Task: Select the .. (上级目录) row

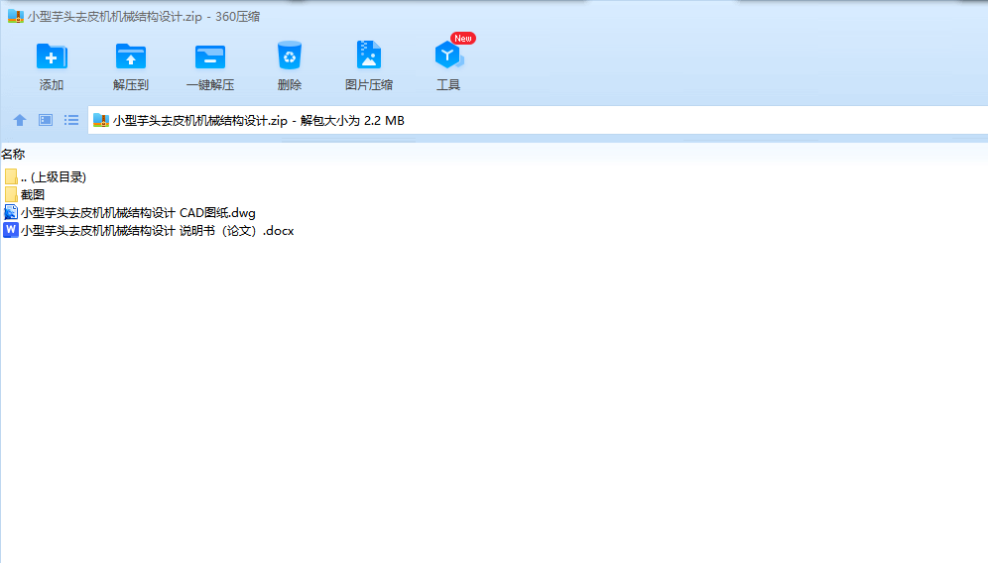Action: (x=53, y=177)
